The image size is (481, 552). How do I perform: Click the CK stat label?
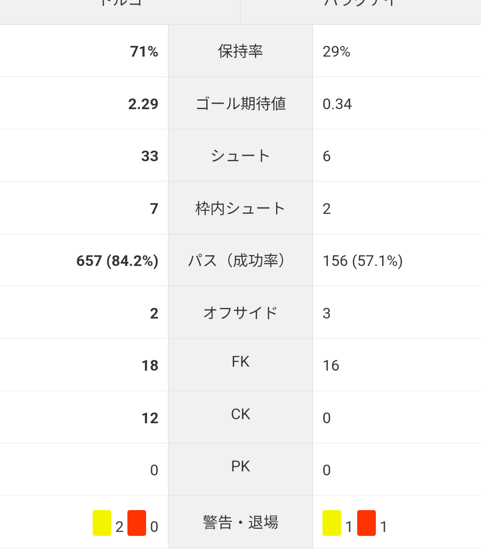click(240, 414)
